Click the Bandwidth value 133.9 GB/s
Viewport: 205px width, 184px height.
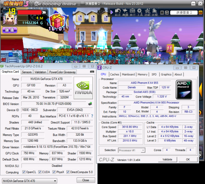point(80,141)
